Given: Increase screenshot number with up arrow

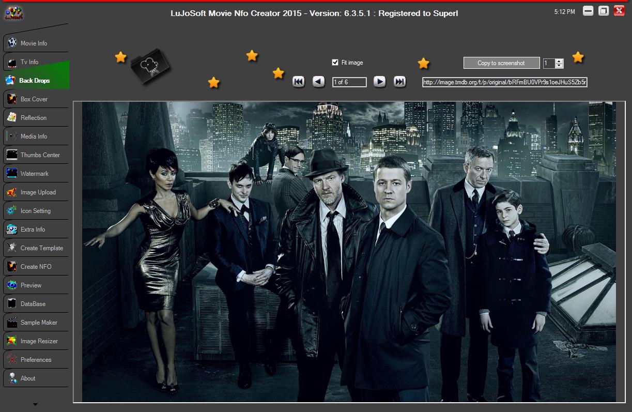Looking at the screenshot, I should tap(559, 60).
